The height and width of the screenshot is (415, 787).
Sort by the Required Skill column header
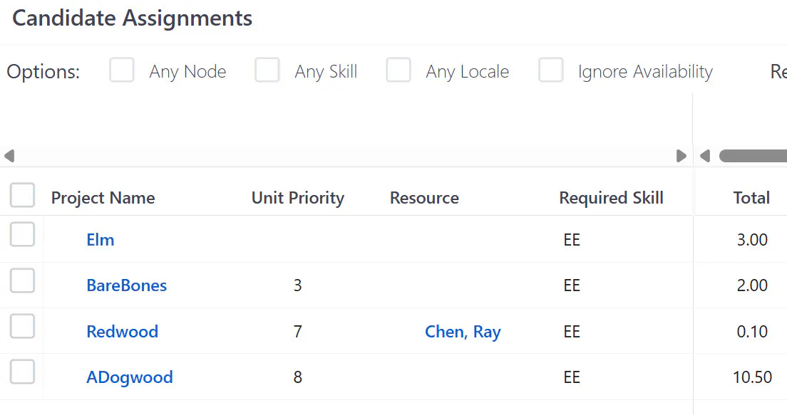[x=612, y=198]
